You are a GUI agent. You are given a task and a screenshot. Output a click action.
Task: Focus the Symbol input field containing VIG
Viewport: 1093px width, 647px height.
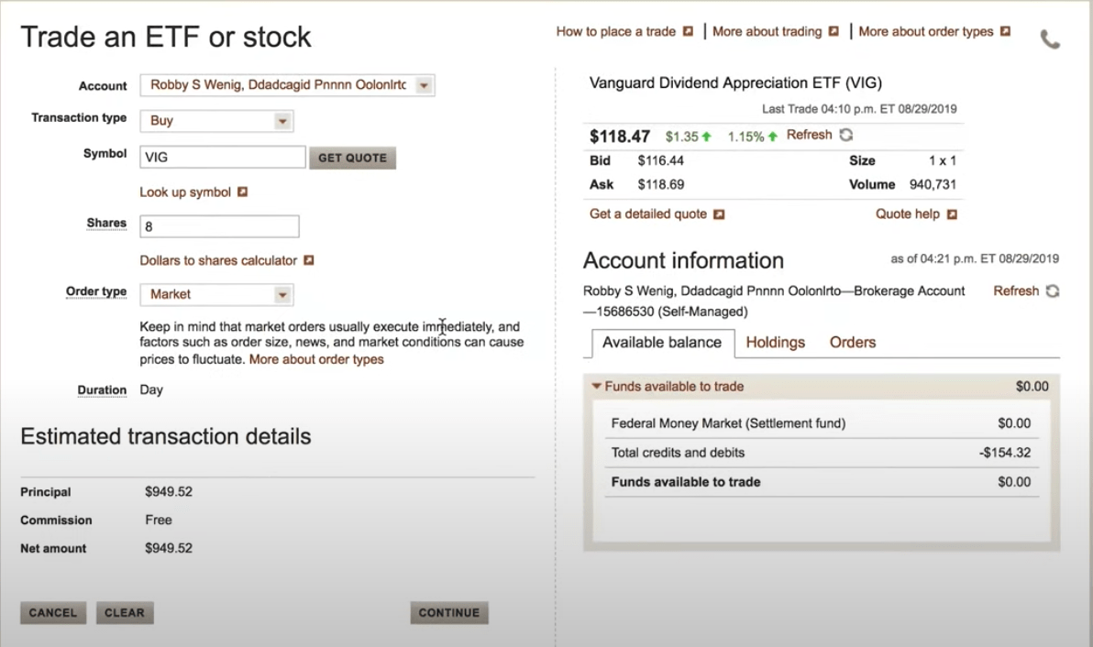click(223, 158)
